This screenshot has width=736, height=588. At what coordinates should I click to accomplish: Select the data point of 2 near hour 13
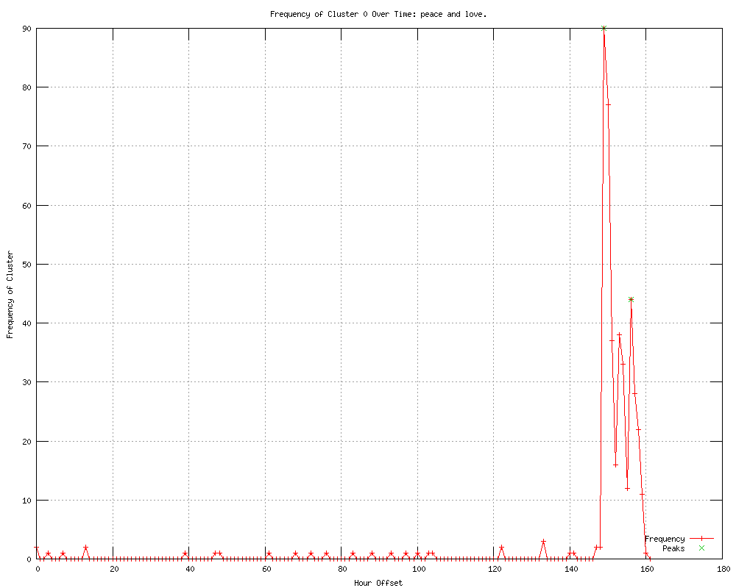[86, 548]
